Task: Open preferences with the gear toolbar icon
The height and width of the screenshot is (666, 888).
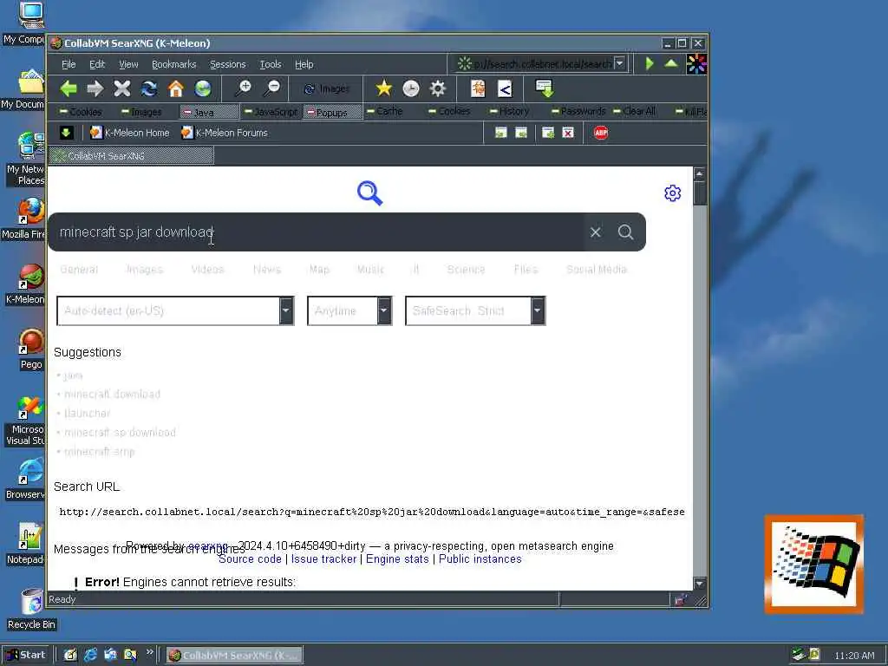Action: [438, 88]
